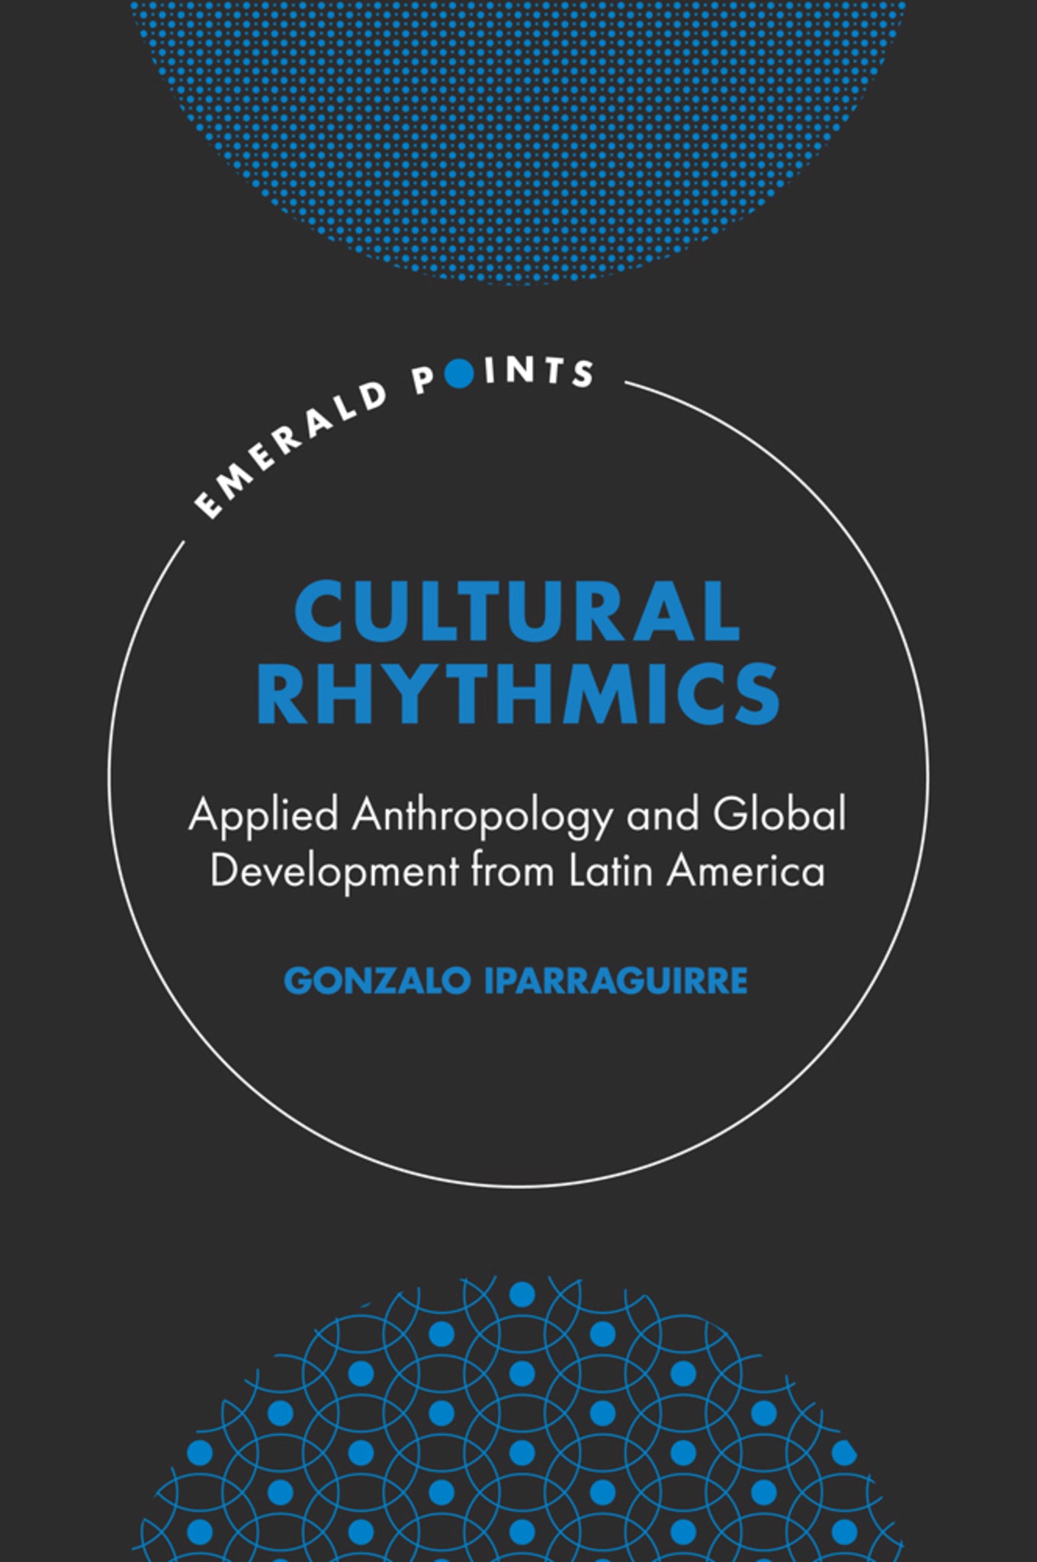Click subtitle line "Development from Latin America"
The height and width of the screenshot is (1562, 1037).
[518, 870]
